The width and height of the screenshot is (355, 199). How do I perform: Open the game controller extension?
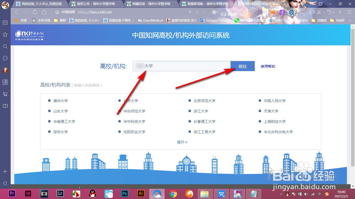[x=273, y=12]
